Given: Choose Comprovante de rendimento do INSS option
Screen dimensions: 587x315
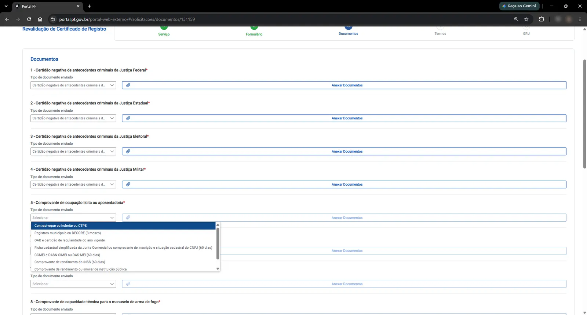Looking at the screenshot, I should [x=123, y=262].
